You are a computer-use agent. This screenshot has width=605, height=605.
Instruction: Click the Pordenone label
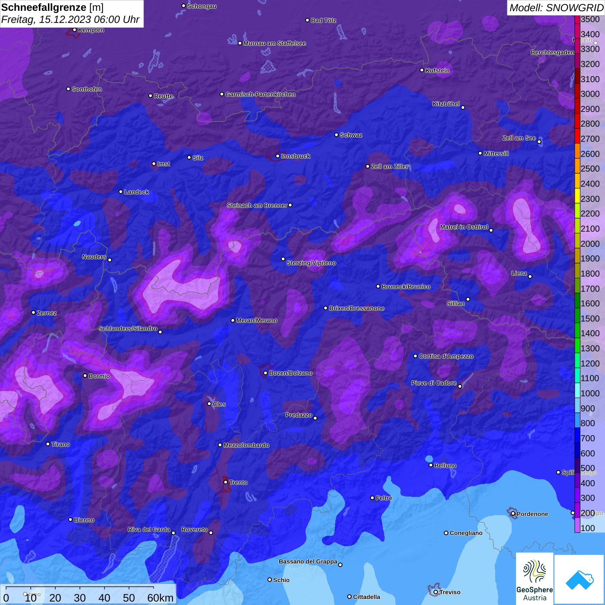point(532,514)
